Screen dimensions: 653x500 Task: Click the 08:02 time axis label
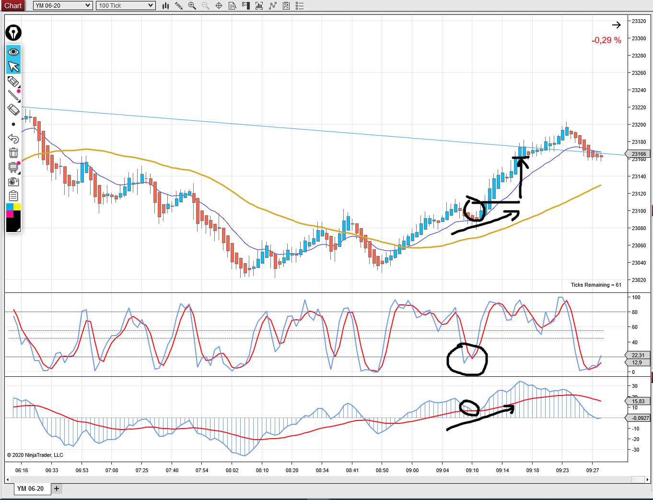[232, 470]
